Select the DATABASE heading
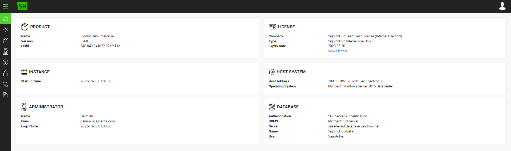This screenshot has width=511, height=151. pyautogui.click(x=288, y=107)
